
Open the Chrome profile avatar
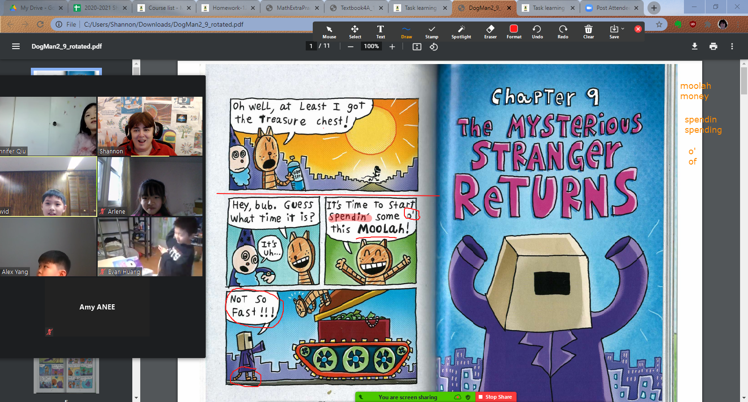tap(723, 24)
